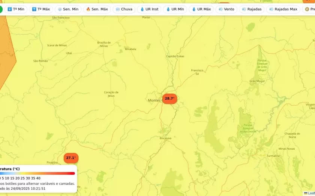The height and width of the screenshot is (196, 315).
Task: Click the partially visible Pre pressure button
Action: 310,9
